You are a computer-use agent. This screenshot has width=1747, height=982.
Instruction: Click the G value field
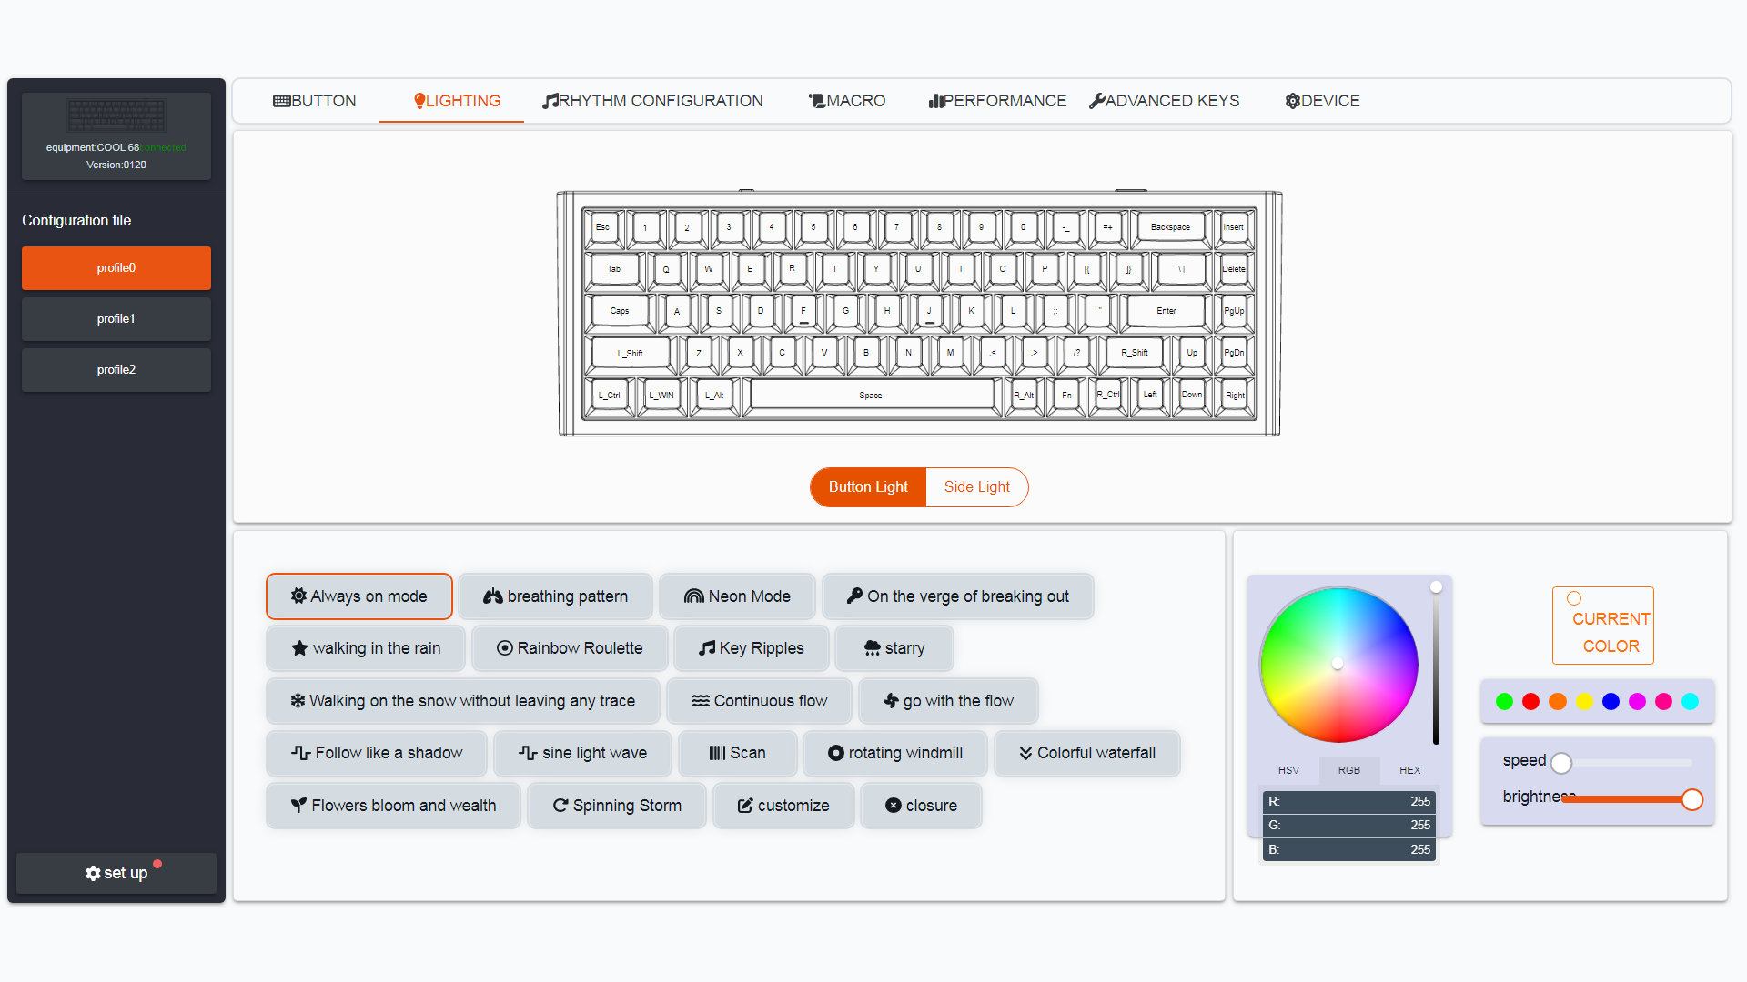[1349, 825]
